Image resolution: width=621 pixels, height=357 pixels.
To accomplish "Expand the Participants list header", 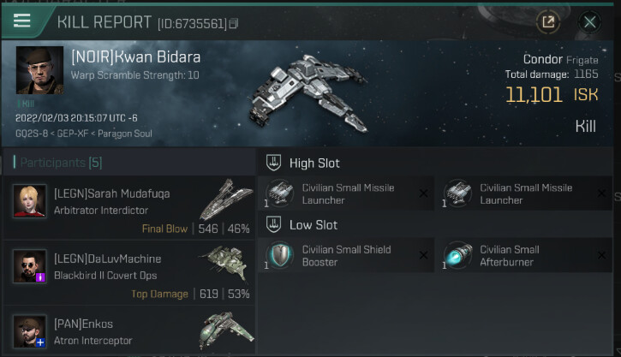I will [x=60, y=163].
